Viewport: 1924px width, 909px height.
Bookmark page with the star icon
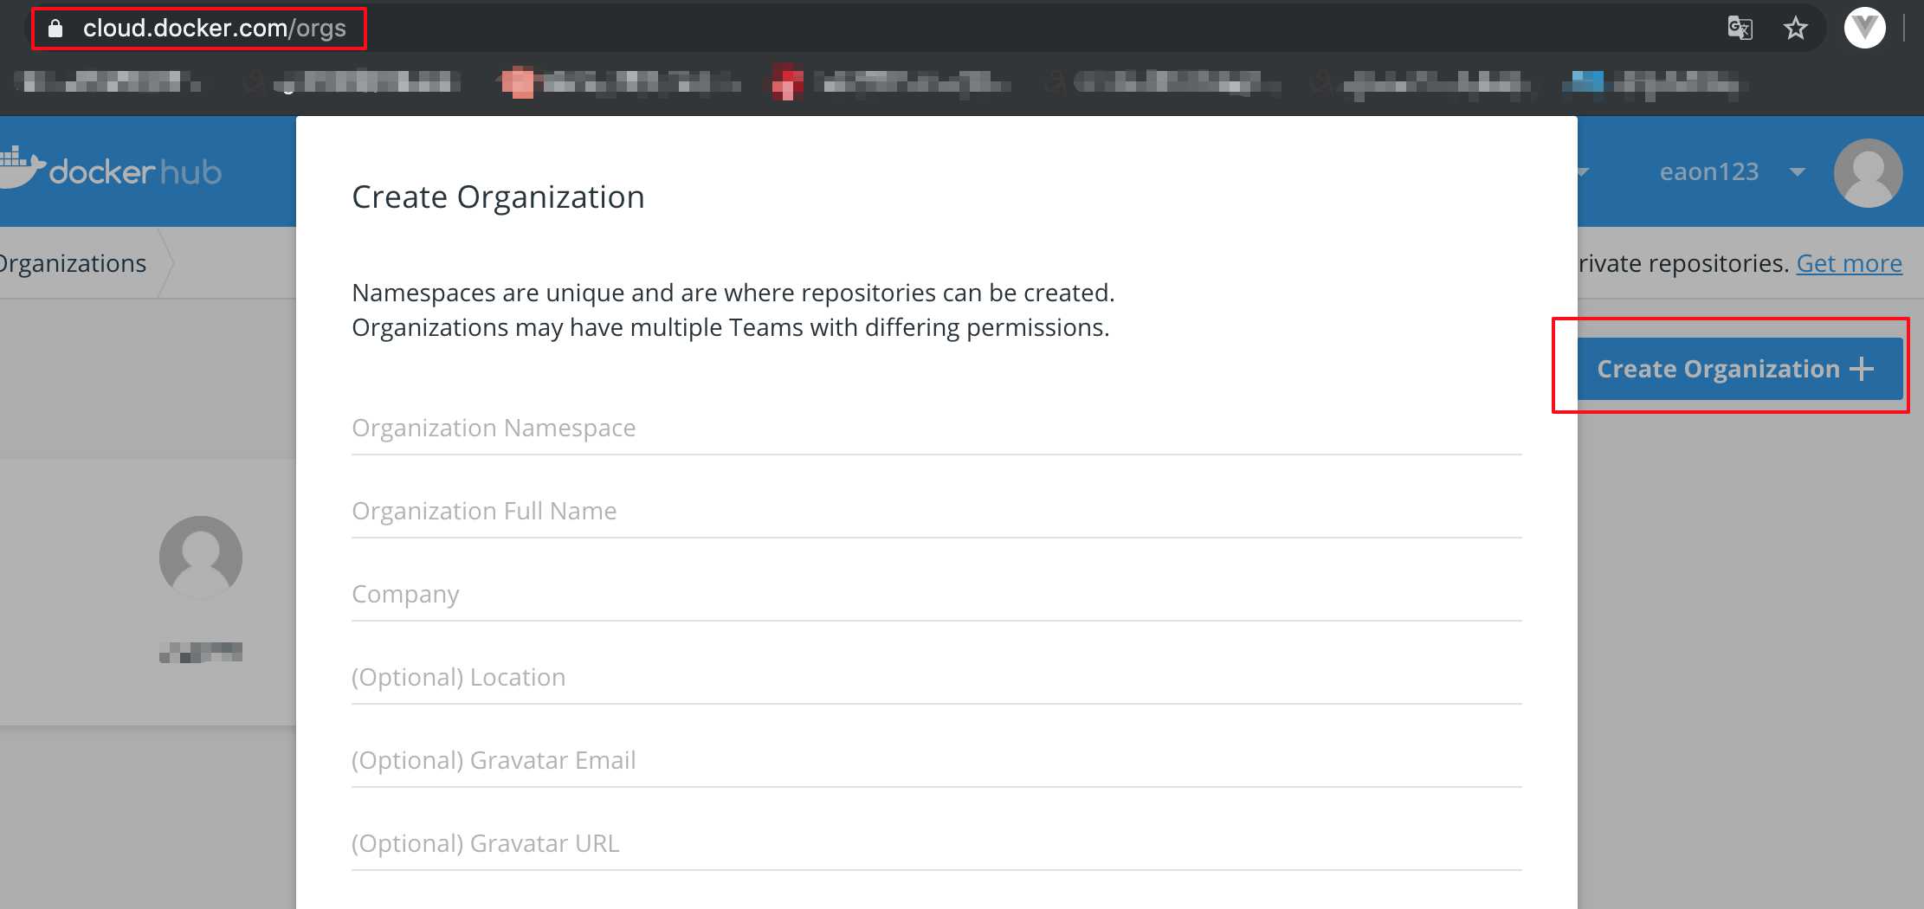pos(1796,29)
